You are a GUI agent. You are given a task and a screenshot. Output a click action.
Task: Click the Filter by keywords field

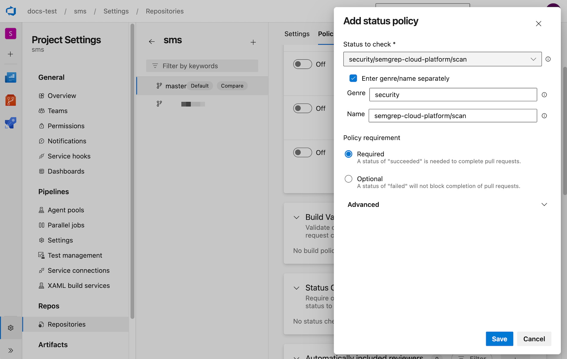tap(202, 66)
